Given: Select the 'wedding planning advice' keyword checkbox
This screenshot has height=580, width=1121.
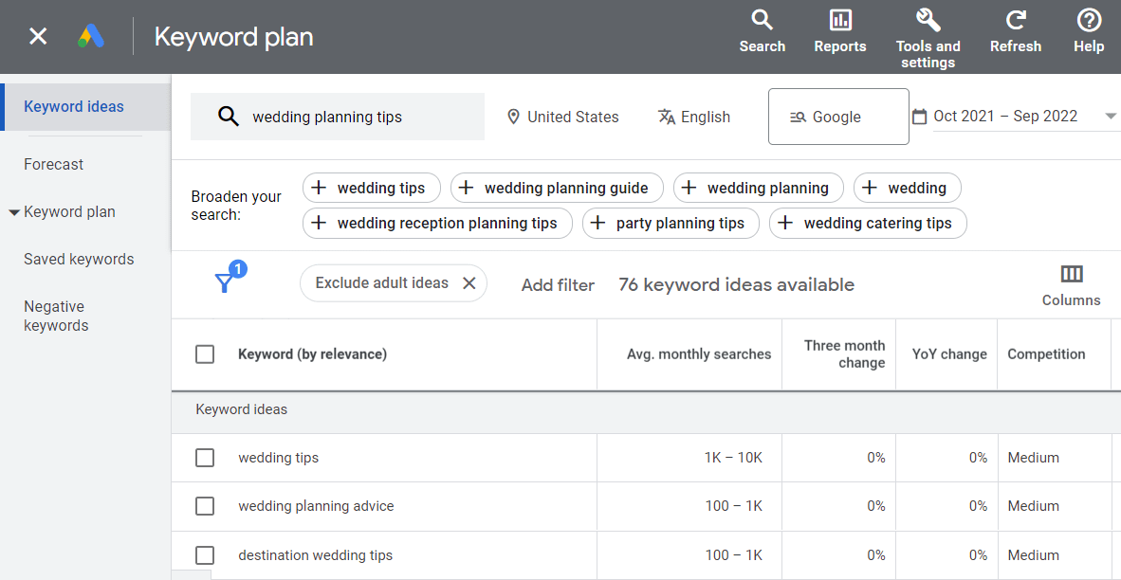Looking at the screenshot, I should [x=205, y=506].
